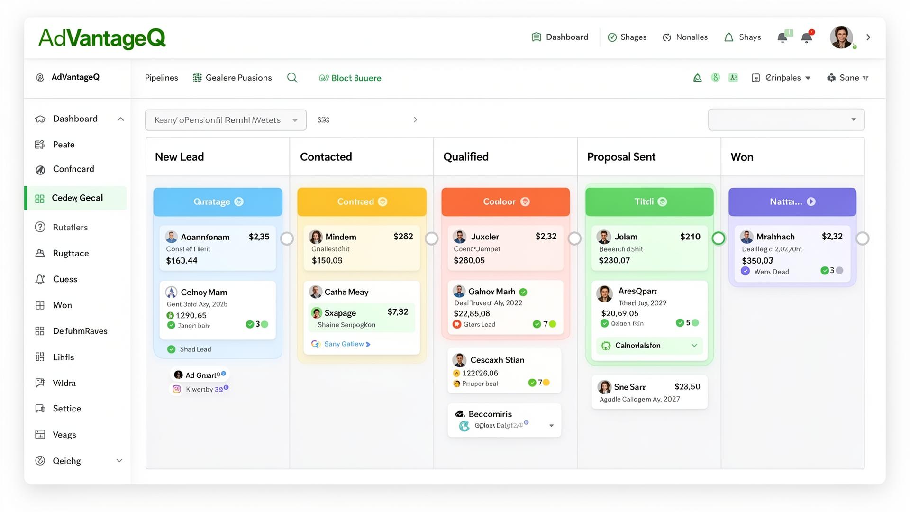
Task: Click the Sany Gatiew link
Action: 341,344
